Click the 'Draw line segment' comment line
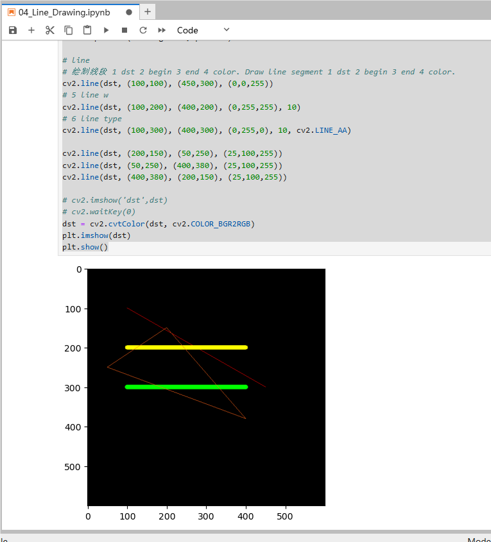This screenshot has height=542, width=491. click(259, 72)
